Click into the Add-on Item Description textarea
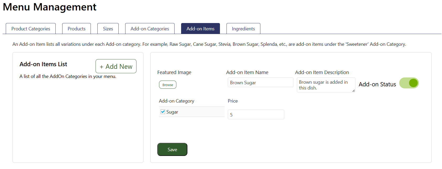Screen dimensions: 442x169 pyautogui.click(x=325, y=85)
